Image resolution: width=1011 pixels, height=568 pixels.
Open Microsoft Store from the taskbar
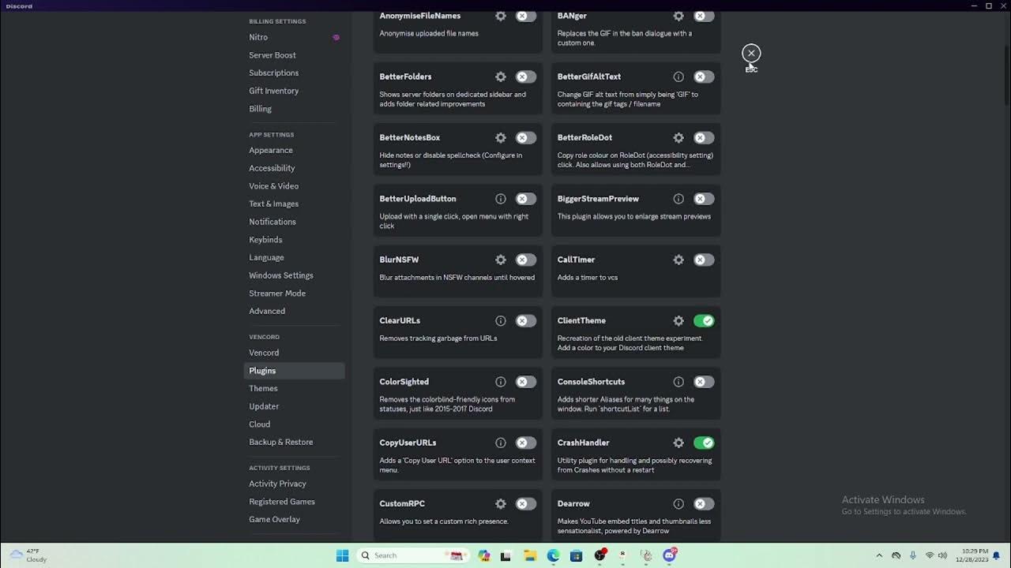click(x=577, y=555)
